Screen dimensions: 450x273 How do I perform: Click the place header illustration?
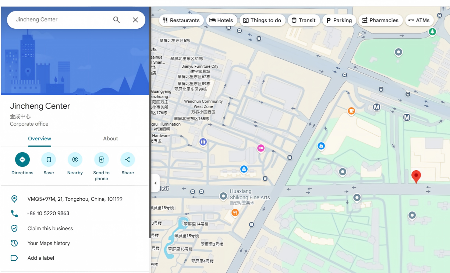[75, 63]
